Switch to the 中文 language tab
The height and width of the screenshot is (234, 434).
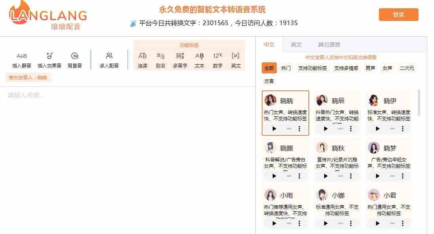point(269,45)
